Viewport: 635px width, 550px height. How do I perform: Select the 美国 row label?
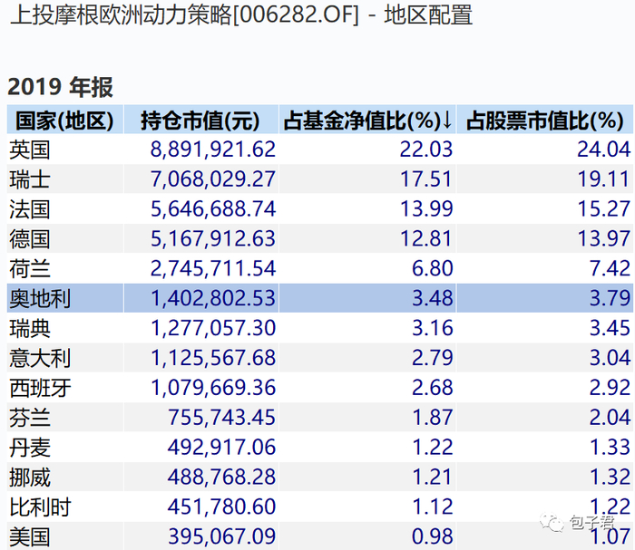[x=30, y=537]
